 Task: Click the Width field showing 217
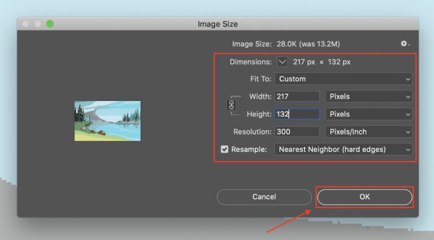point(297,97)
